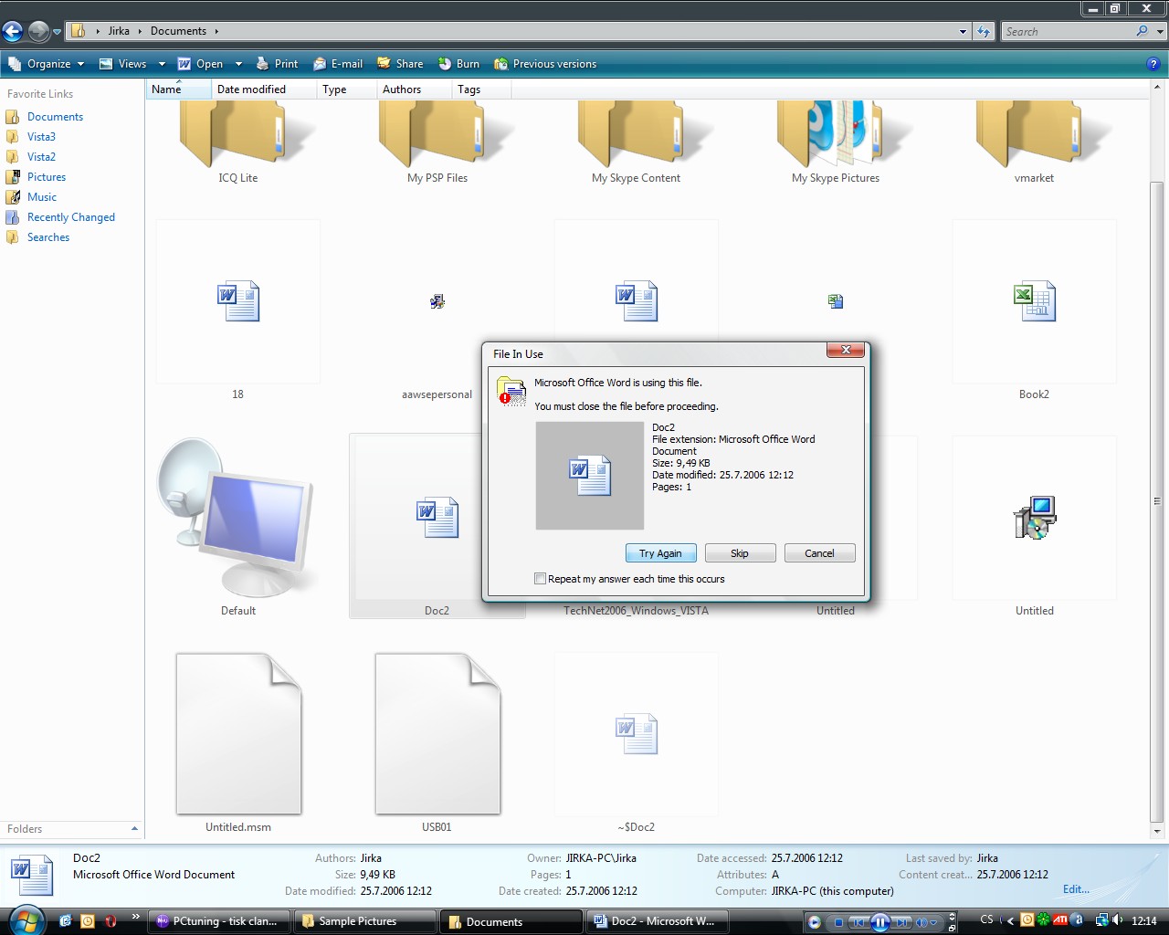Check Repeat my answer each time
The width and height of the screenshot is (1169, 935).
coord(540,579)
